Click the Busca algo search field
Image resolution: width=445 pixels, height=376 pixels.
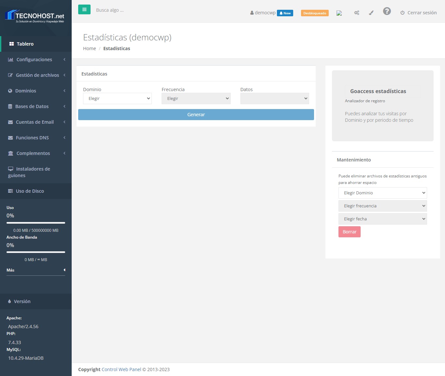tap(130, 10)
